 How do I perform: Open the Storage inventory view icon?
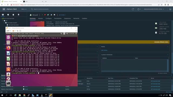(13, 15)
